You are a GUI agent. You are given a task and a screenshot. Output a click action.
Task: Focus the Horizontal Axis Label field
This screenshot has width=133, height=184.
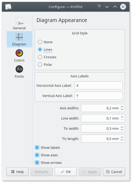coord(99,85)
